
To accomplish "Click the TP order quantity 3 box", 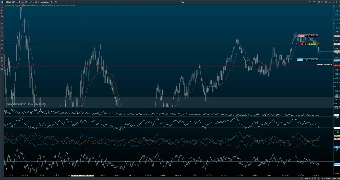I will pyautogui.click(x=301, y=60).
